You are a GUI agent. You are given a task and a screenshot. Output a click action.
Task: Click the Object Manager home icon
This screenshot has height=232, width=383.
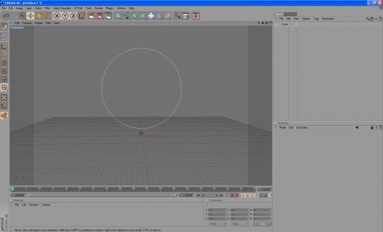point(372,18)
